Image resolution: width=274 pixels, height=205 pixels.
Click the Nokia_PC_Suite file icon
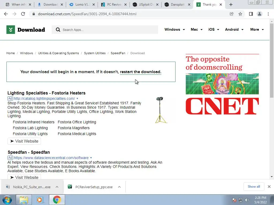click(8, 187)
